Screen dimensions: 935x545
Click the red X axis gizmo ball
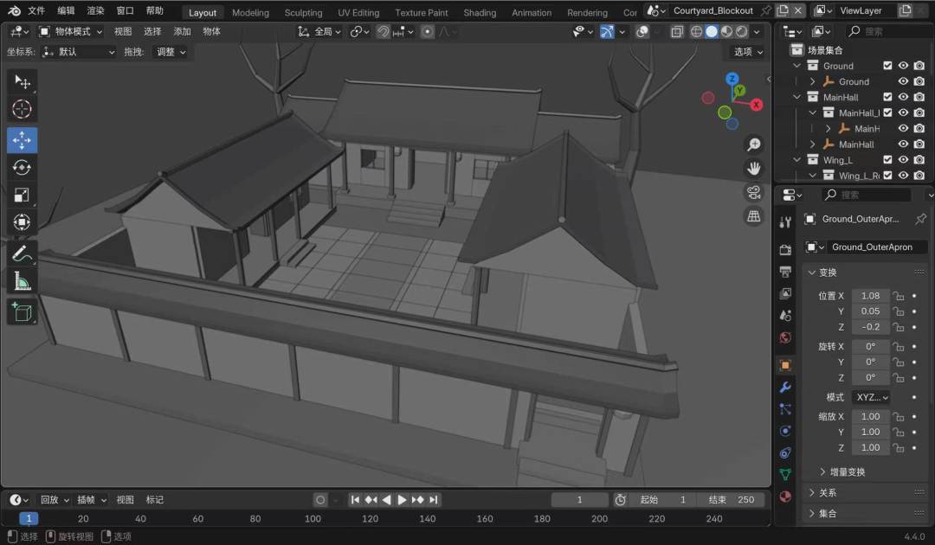[756, 105]
